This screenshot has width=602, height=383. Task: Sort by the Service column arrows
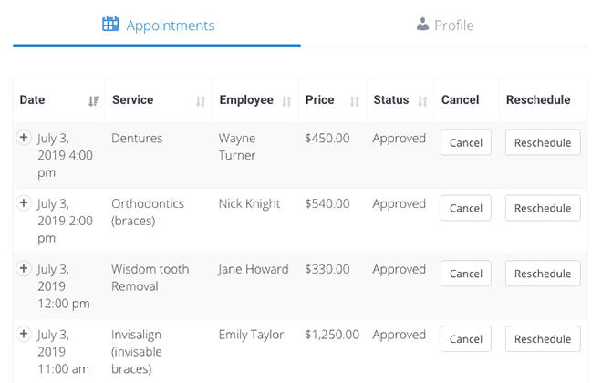click(x=201, y=101)
